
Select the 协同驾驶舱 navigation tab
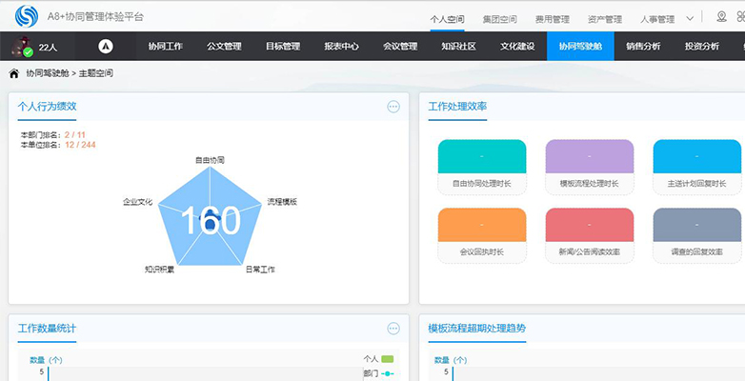580,47
